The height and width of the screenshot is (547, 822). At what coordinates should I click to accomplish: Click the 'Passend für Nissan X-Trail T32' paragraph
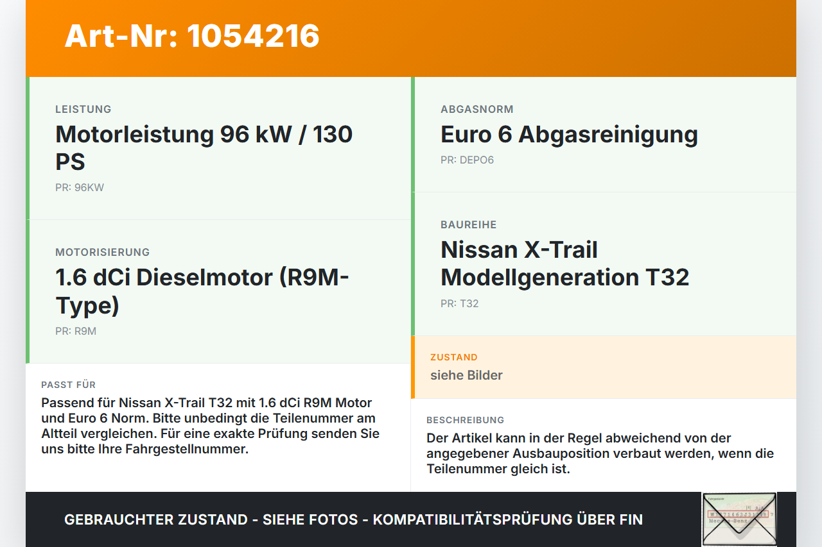click(211, 426)
